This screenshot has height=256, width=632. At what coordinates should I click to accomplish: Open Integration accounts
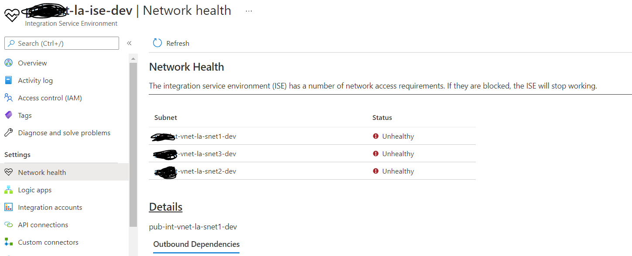50,207
